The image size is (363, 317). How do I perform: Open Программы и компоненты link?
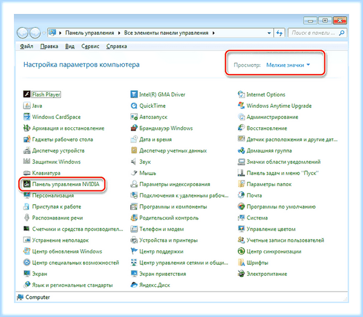(x=173, y=207)
